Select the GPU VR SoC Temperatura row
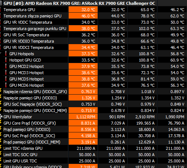This screenshot has height=168, width=187. (93, 35)
